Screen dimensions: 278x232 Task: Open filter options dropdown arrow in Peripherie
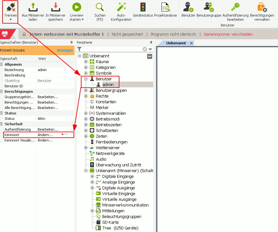[x=150, y=49]
